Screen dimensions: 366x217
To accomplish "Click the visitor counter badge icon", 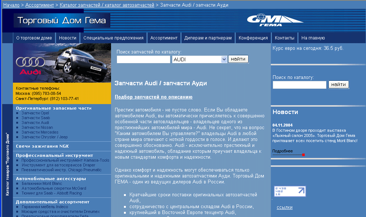I will coord(290,191).
